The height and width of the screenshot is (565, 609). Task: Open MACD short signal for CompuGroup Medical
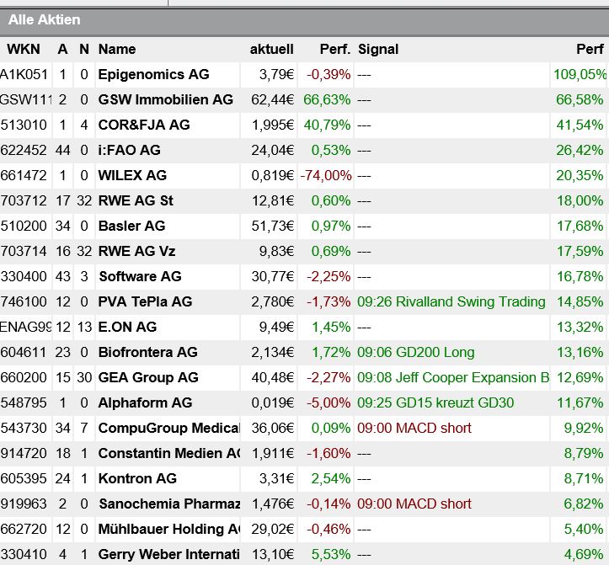[414, 428]
